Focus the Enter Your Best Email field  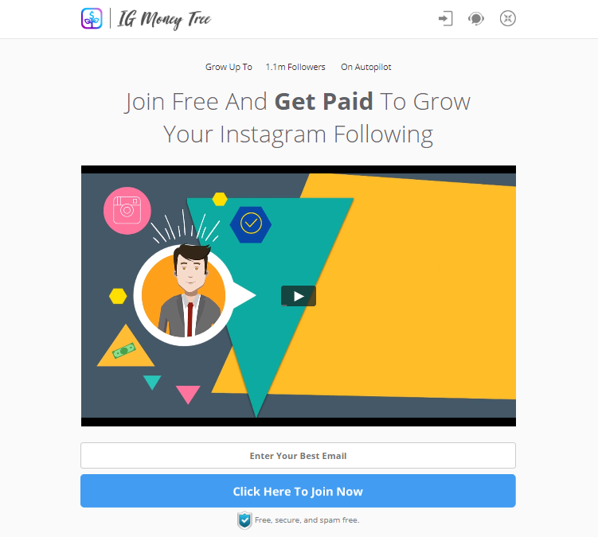pyautogui.click(x=298, y=455)
